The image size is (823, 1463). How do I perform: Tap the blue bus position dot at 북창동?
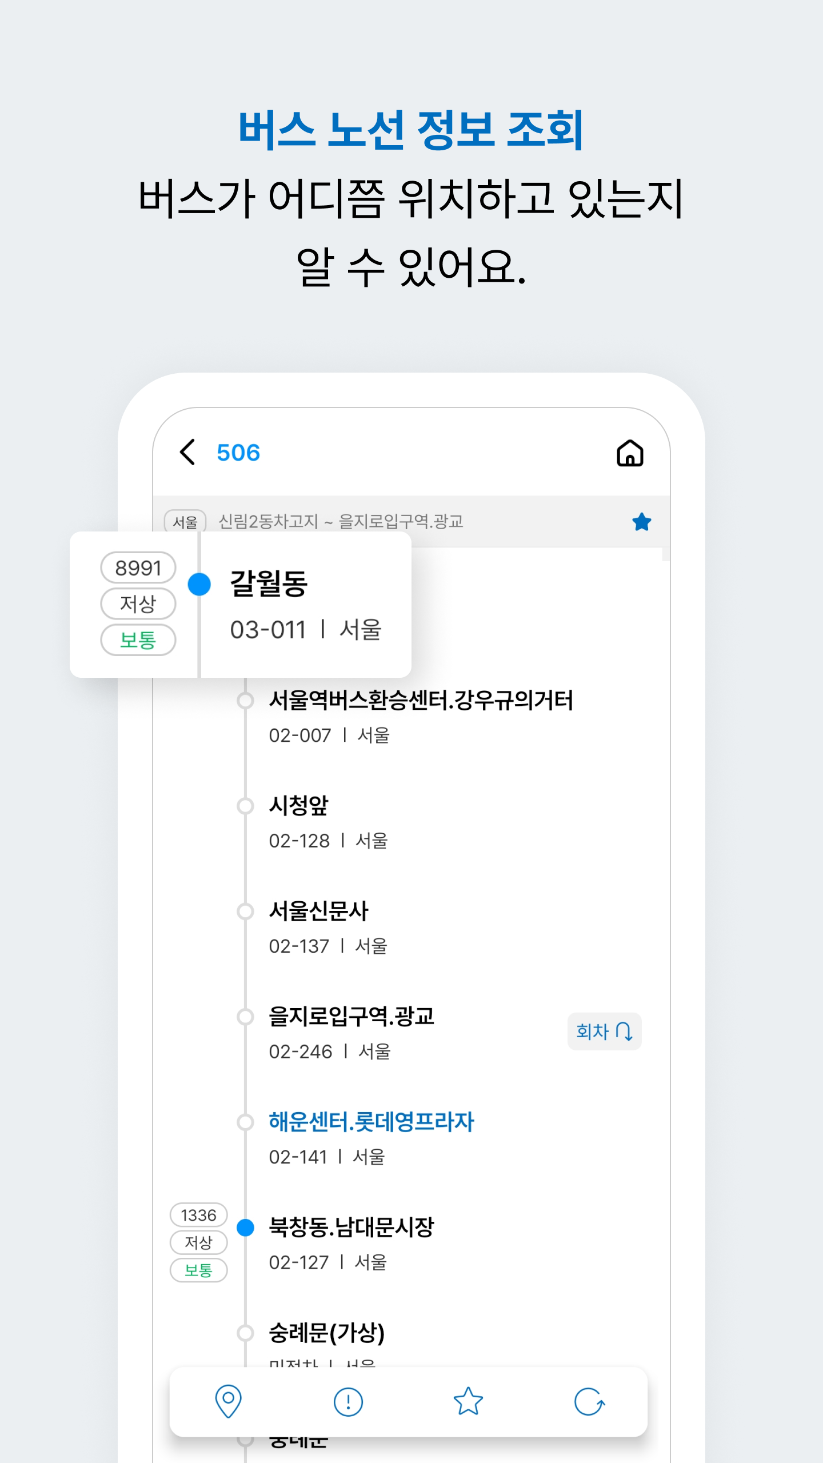click(245, 1228)
